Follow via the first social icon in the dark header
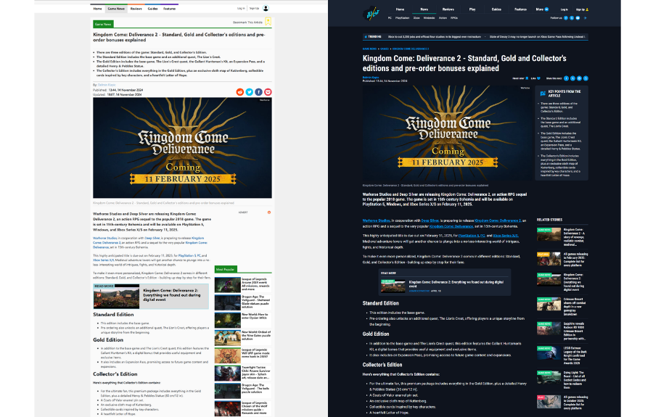653x417 pixels. pos(565,18)
